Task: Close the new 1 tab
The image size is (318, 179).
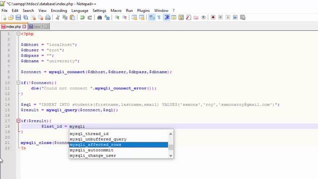Action: click(x=46, y=26)
